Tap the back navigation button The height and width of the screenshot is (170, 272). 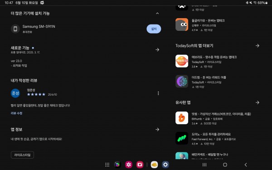click(246, 165)
